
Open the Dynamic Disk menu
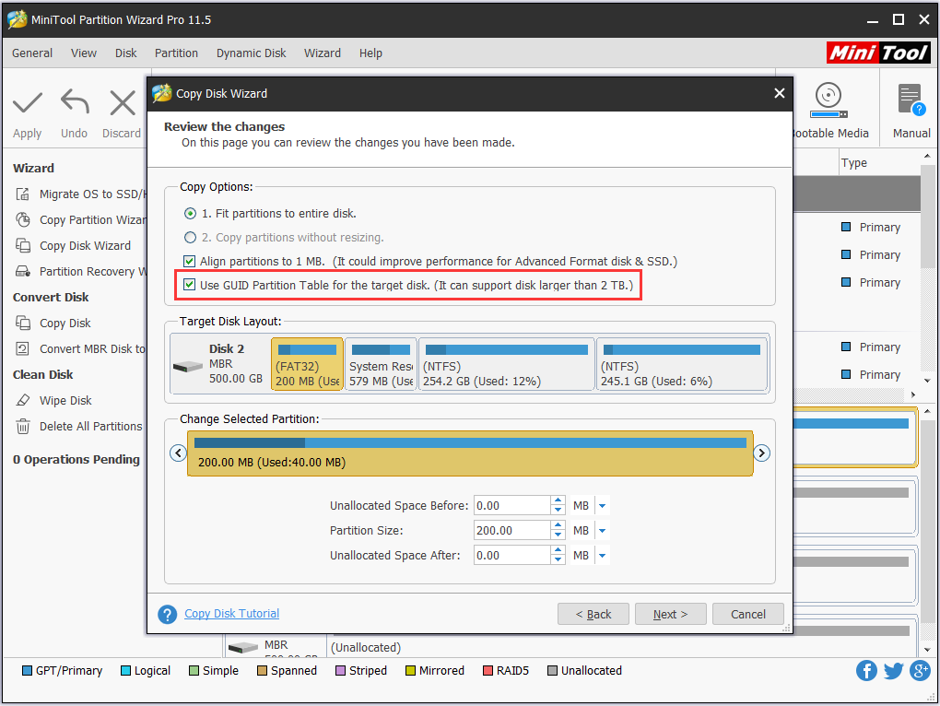pos(251,53)
